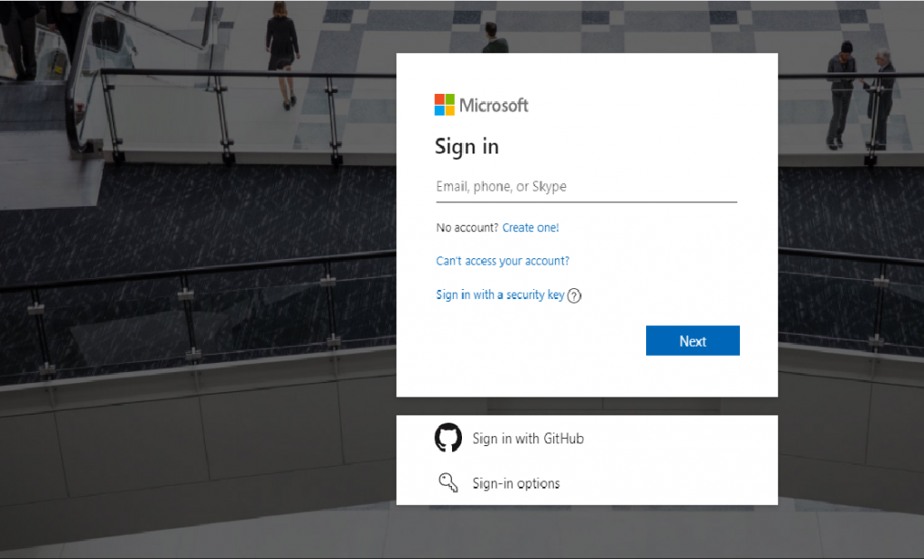Click the Microsoft four-color logo
Viewport: 924px width, 559px height.
coord(444,105)
